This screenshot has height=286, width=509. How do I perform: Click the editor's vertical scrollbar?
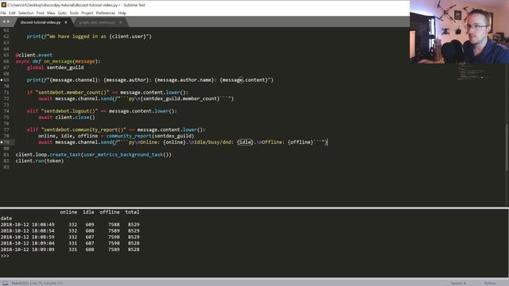[507, 146]
